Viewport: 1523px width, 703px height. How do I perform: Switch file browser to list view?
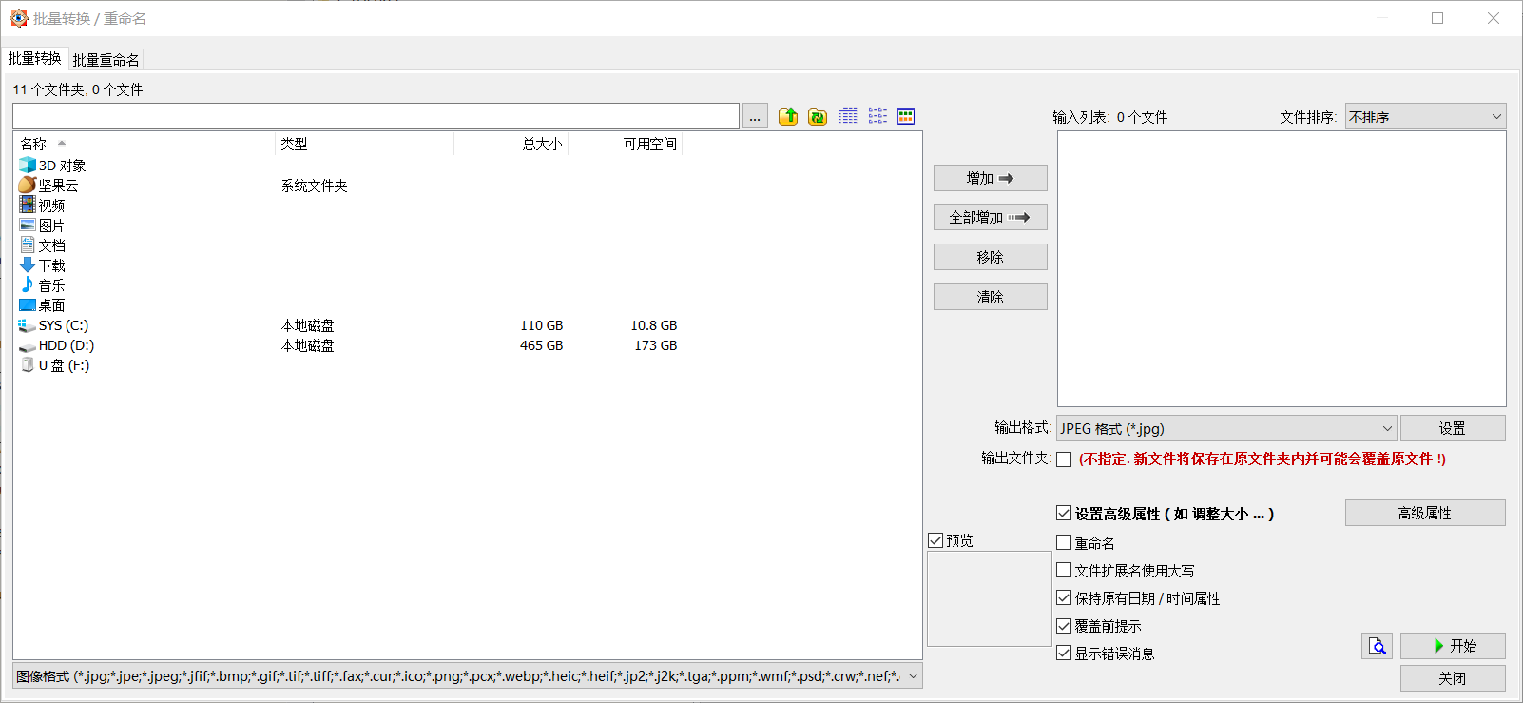click(877, 116)
